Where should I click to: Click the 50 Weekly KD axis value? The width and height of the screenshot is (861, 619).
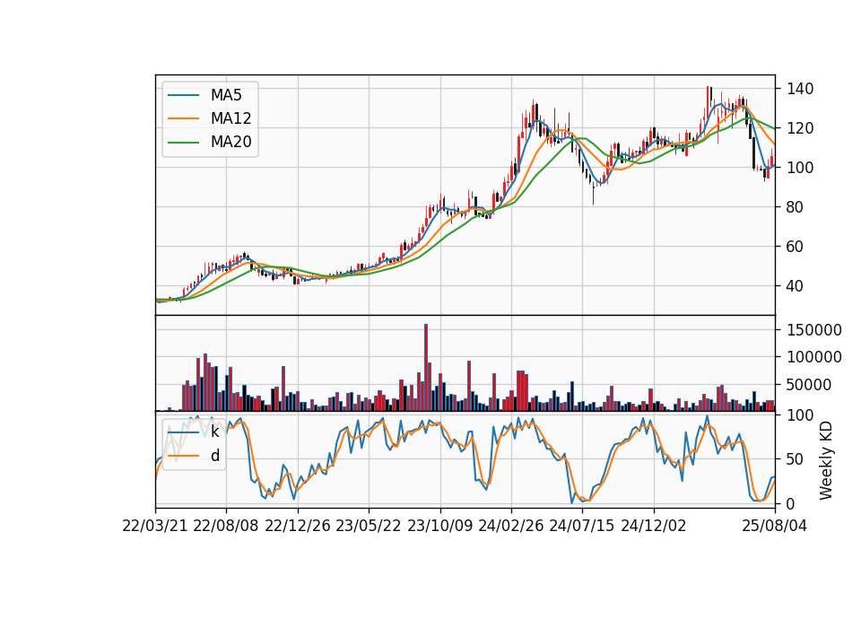pyautogui.click(x=796, y=459)
